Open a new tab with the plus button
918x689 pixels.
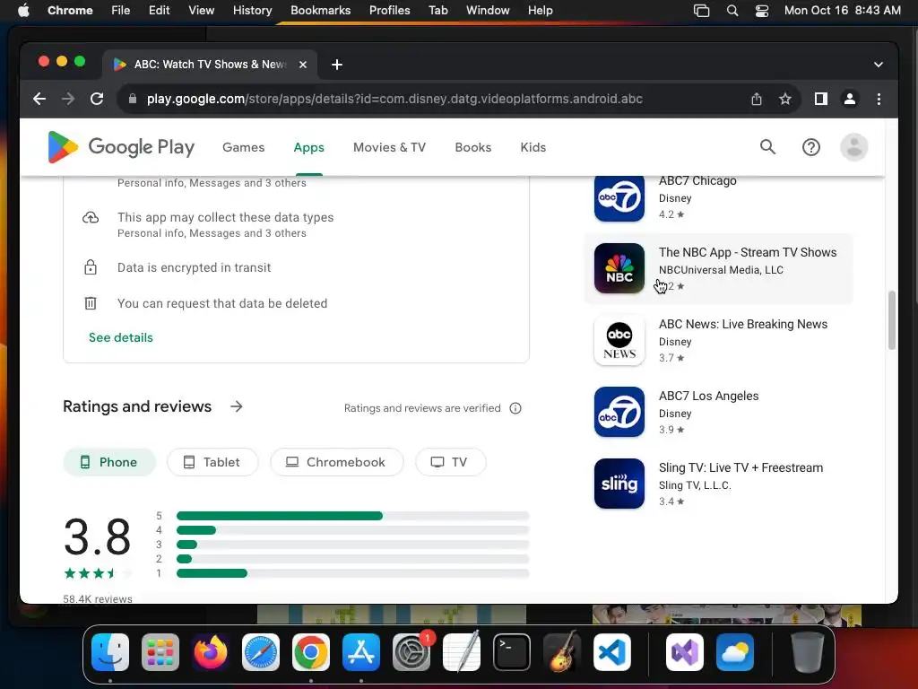point(337,65)
